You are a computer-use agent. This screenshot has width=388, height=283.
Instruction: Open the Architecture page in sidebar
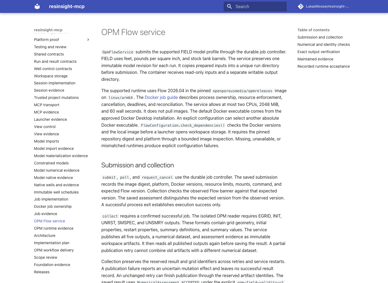coord(45,236)
